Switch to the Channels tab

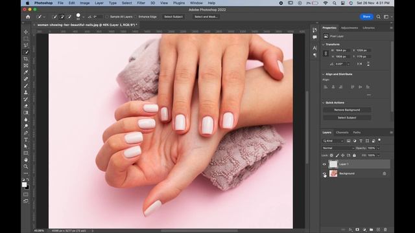click(x=342, y=132)
